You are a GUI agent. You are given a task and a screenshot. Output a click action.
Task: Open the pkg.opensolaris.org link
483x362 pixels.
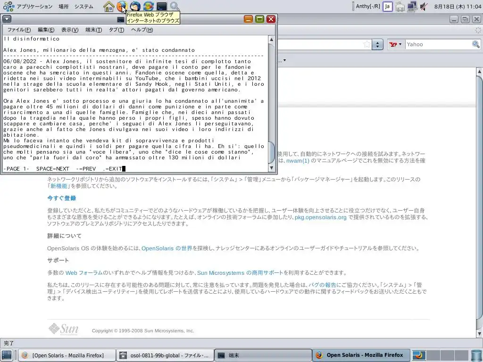[320, 217]
